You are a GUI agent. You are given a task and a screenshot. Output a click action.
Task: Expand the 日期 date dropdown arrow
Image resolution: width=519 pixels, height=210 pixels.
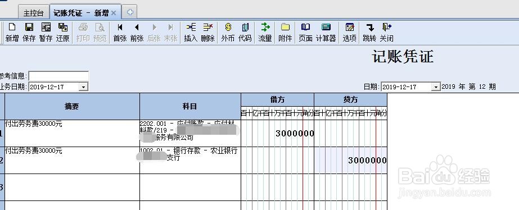pos(436,87)
